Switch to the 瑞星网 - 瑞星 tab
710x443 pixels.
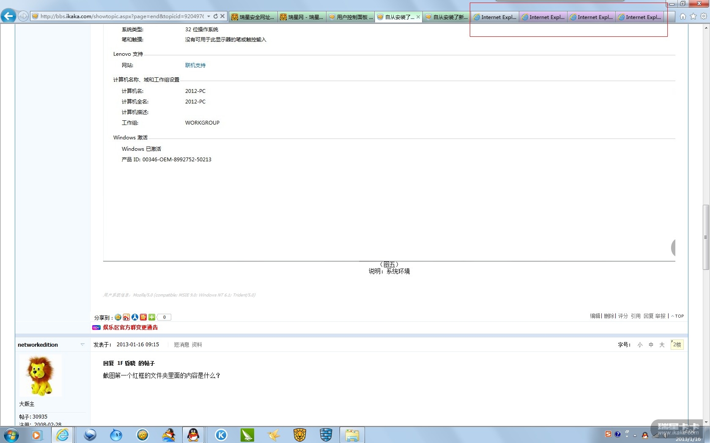(302, 17)
